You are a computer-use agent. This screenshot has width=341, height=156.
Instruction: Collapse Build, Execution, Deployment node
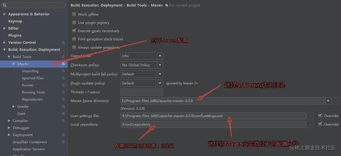tap(4, 50)
